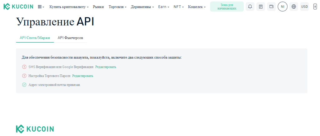Open the orders document icon
Viewport: 320px width, 136px height.
261,7
